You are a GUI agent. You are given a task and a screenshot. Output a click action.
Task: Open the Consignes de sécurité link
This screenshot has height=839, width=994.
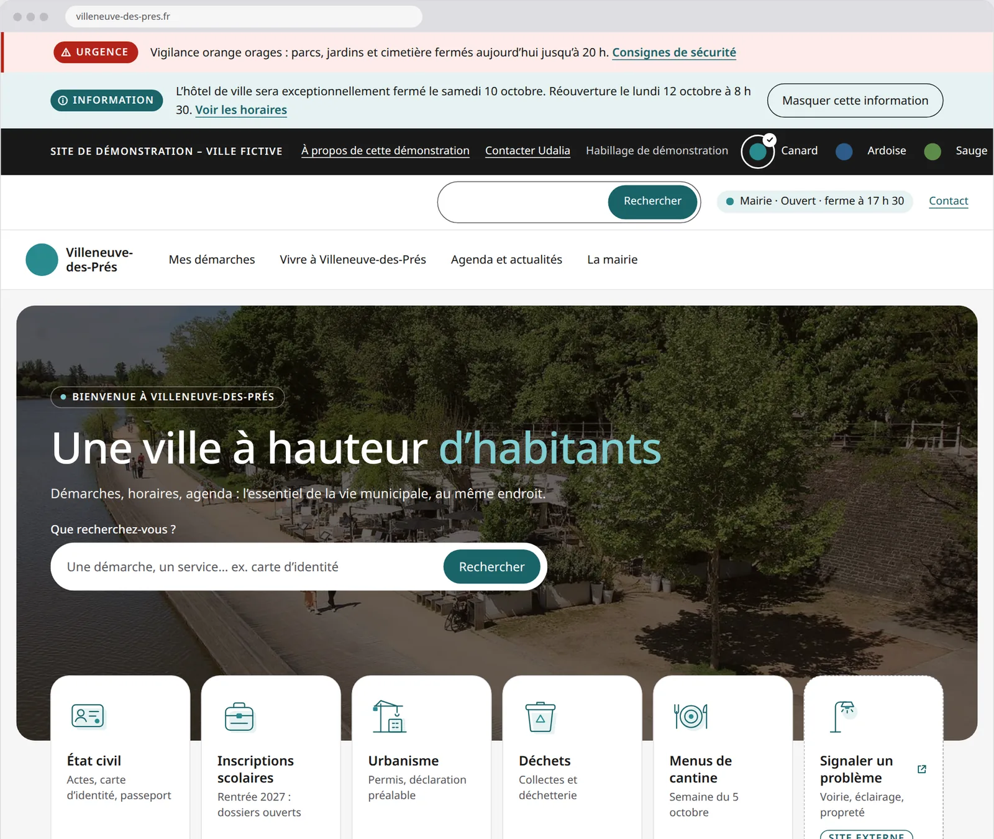674,53
